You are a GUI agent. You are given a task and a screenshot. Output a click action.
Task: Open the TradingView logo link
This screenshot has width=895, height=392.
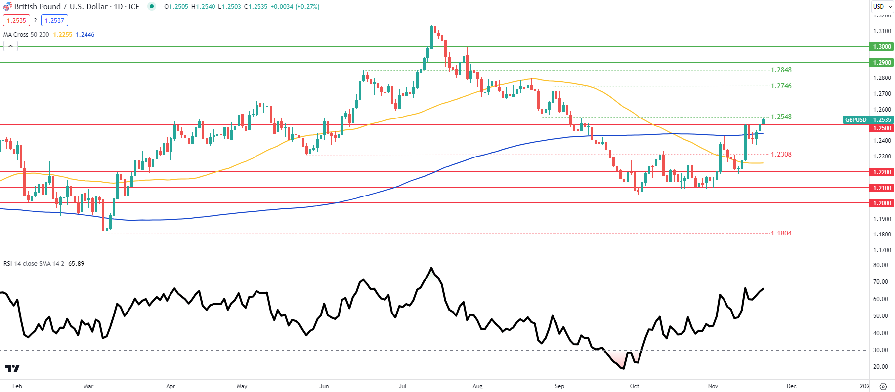[x=12, y=368]
